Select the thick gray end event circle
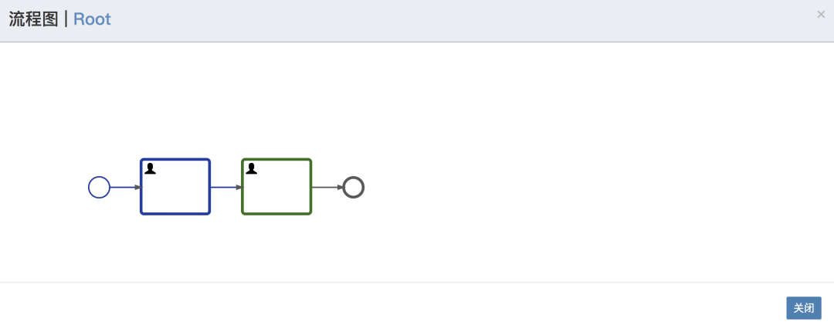834x332 pixels. [354, 188]
